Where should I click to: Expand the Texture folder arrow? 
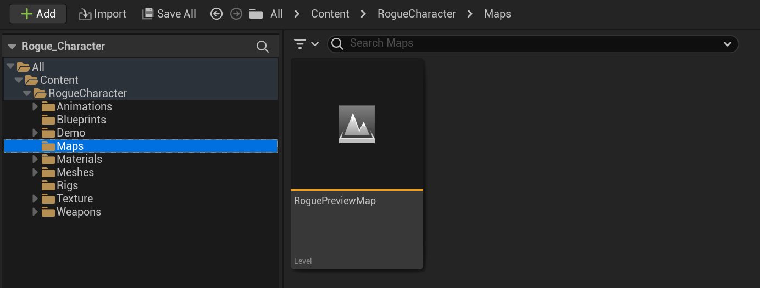[35, 198]
